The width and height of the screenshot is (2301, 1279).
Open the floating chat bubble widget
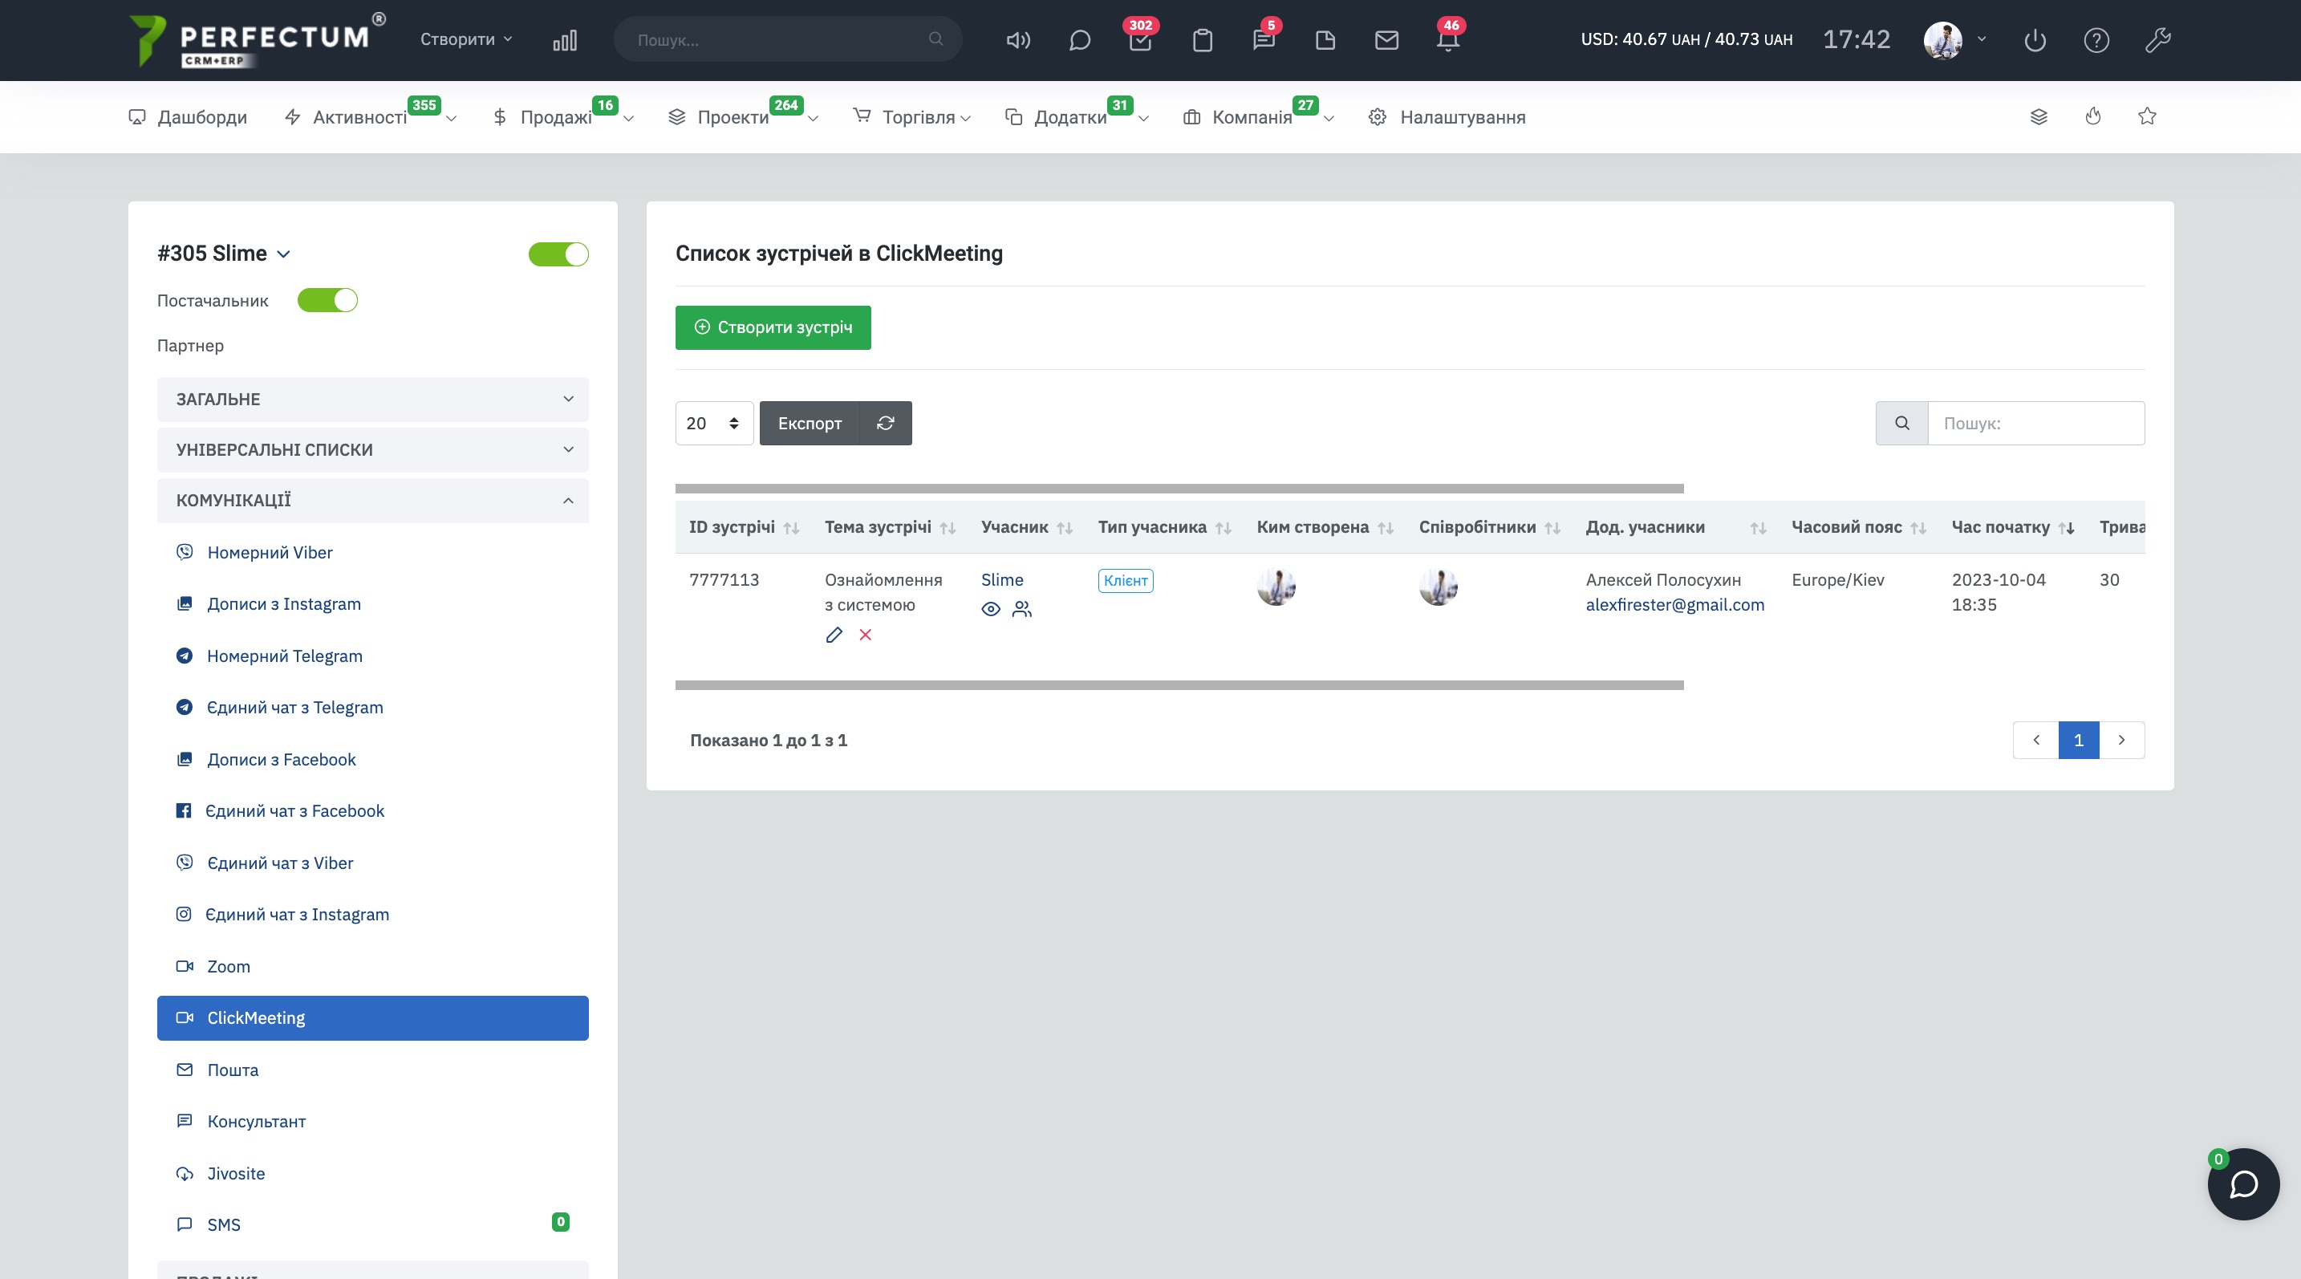pos(2242,1184)
